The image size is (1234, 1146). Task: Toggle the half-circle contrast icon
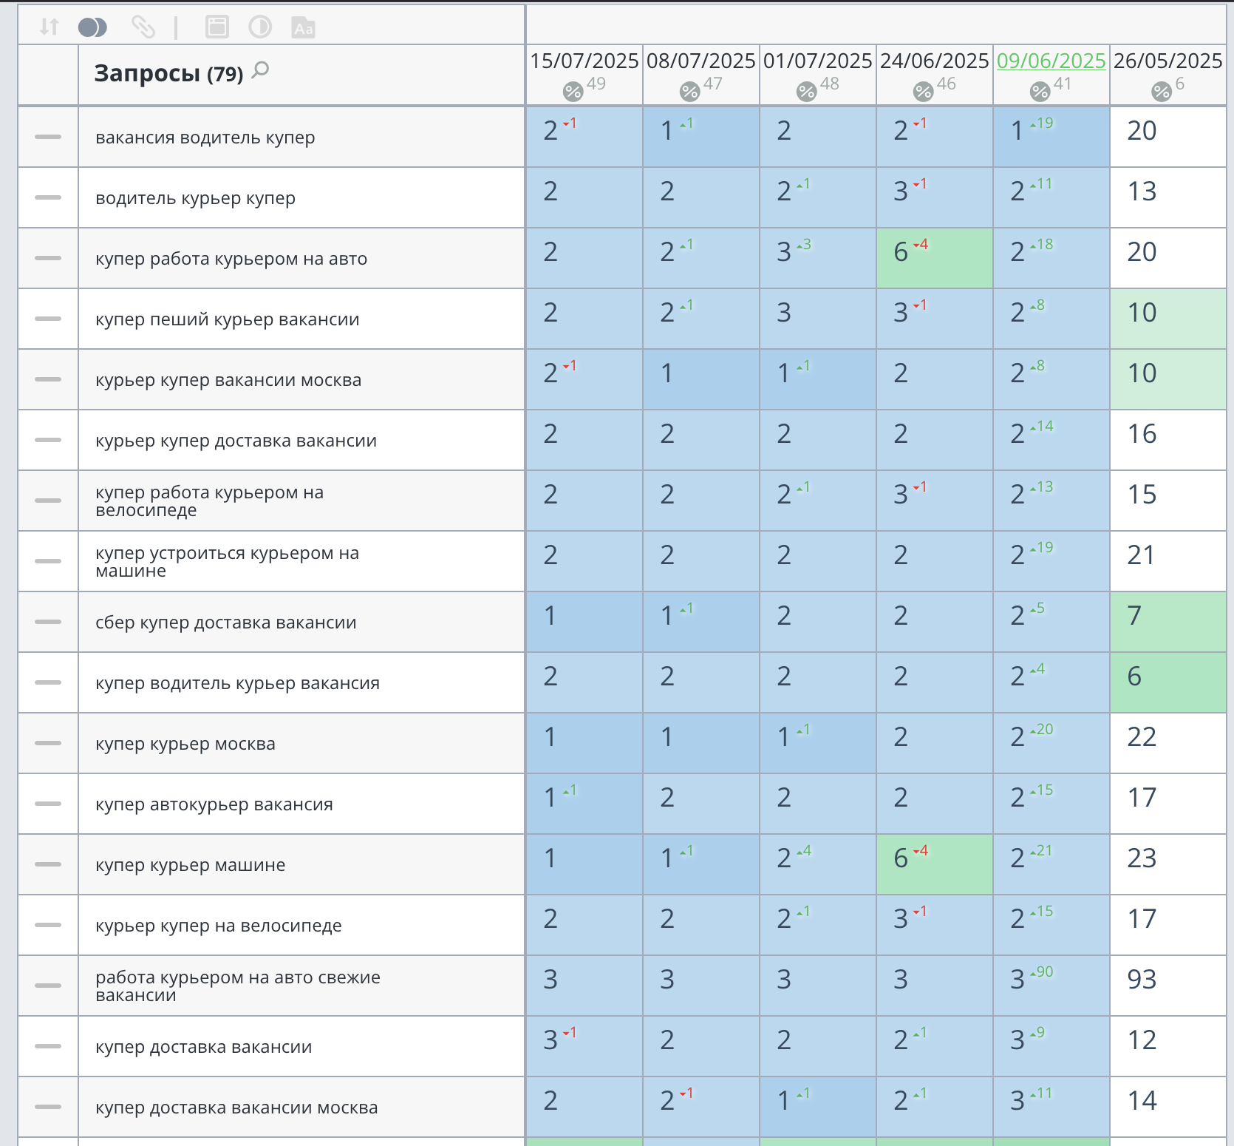tap(260, 27)
